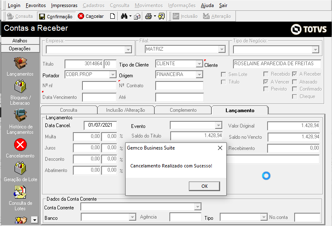Open the Tipo account dropdown
This screenshot has height=226, width=332.
click(x=264, y=217)
